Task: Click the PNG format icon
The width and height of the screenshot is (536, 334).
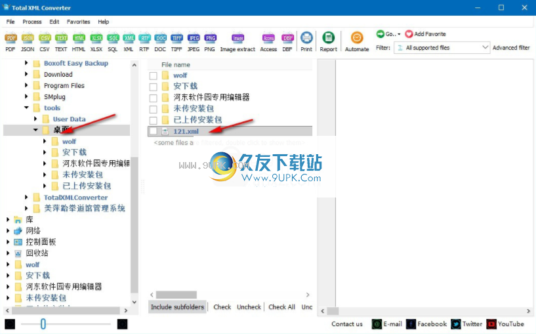Action: (210, 42)
